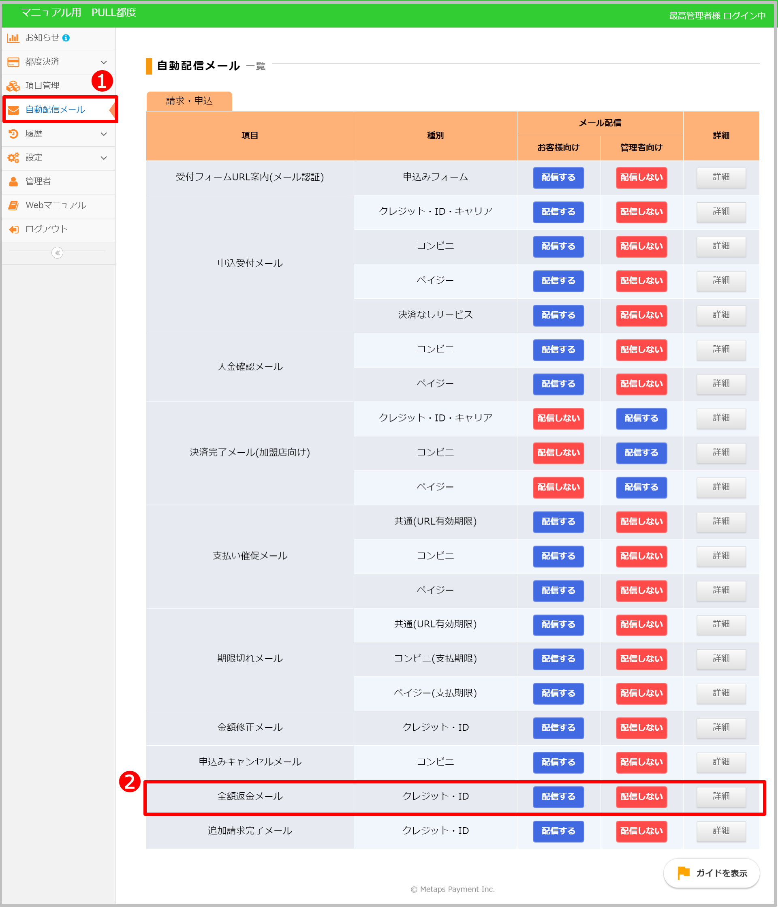Expand the 履歴 submenu chevron
Screen dimensions: 778x907
(104, 134)
